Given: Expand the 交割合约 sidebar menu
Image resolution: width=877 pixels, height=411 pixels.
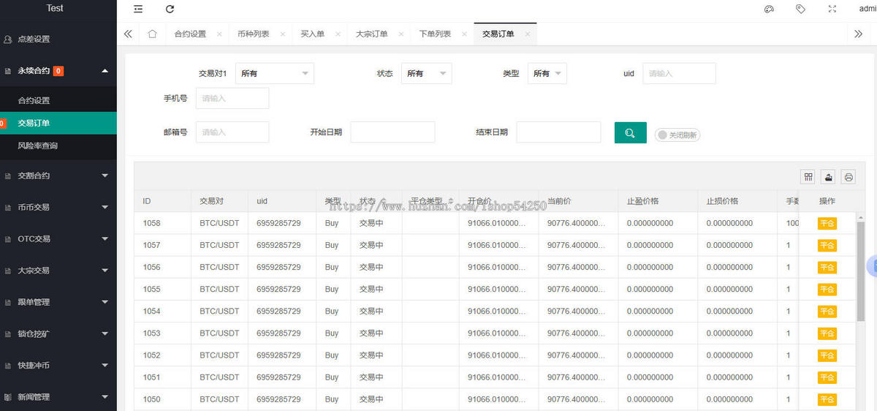Looking at the screenshot, I should 58,176.
